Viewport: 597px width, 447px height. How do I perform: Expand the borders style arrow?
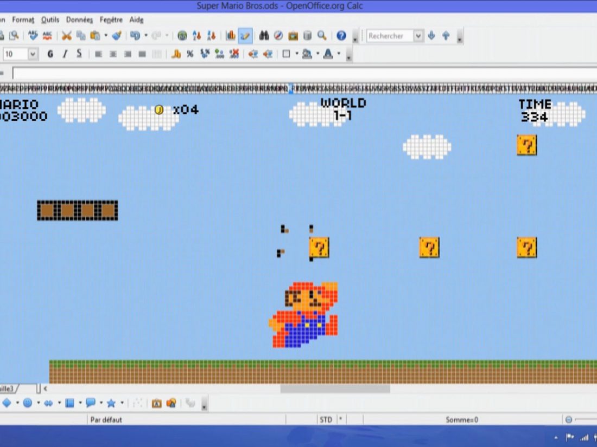[296, 54]
